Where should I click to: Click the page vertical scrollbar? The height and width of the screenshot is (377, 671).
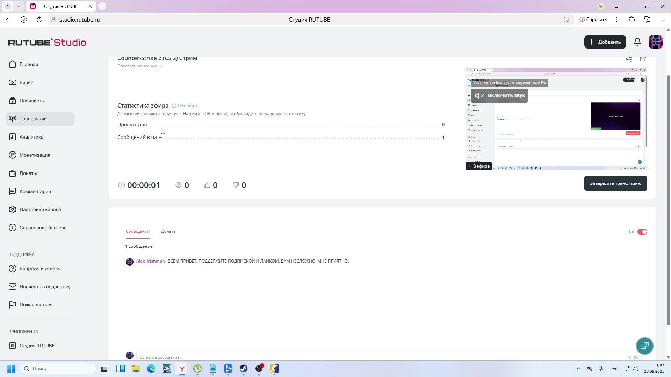pyautogui.click(x=668, y=199)
